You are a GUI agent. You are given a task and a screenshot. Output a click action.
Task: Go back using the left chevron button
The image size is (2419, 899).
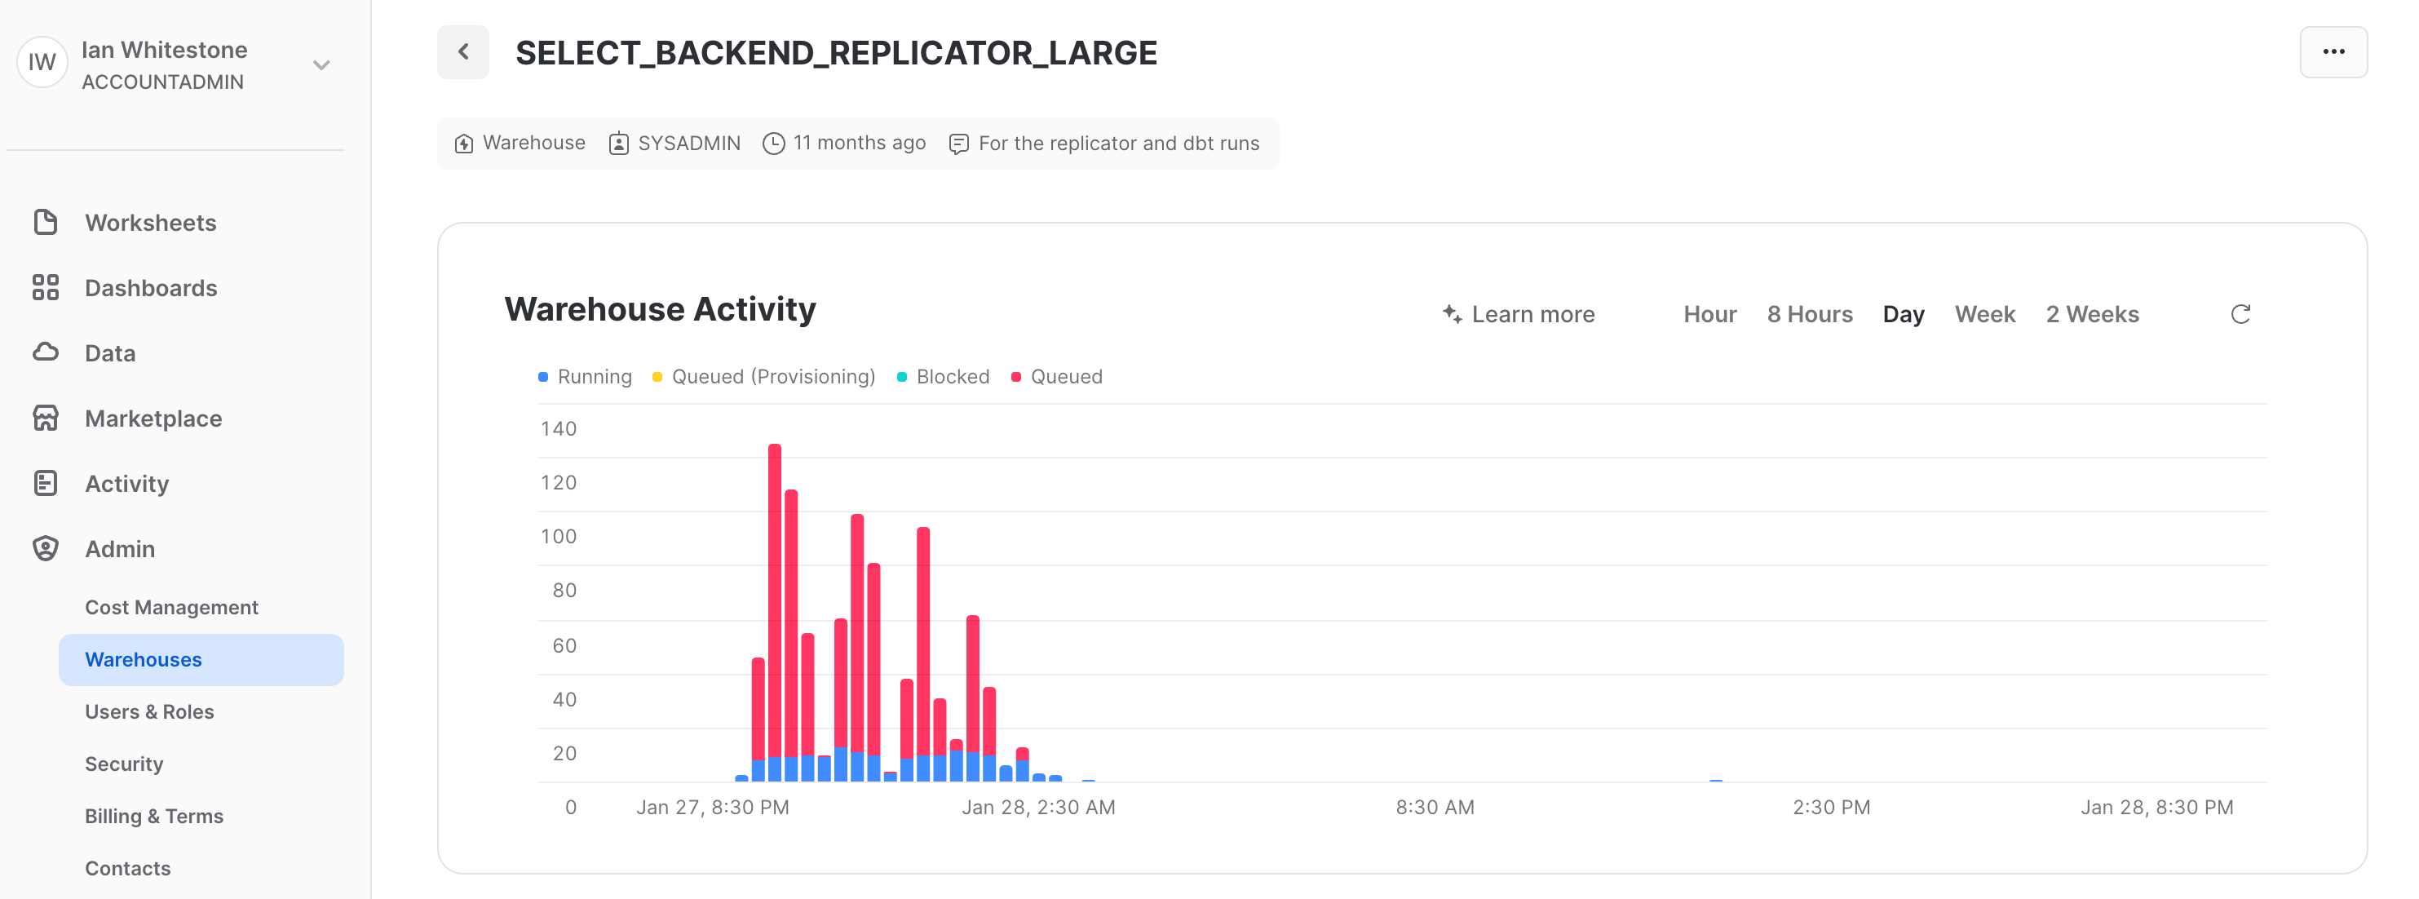pos(463,51)
